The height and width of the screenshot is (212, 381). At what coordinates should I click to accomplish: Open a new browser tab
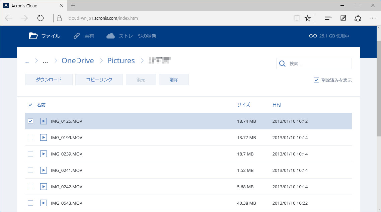pos(73,5)
